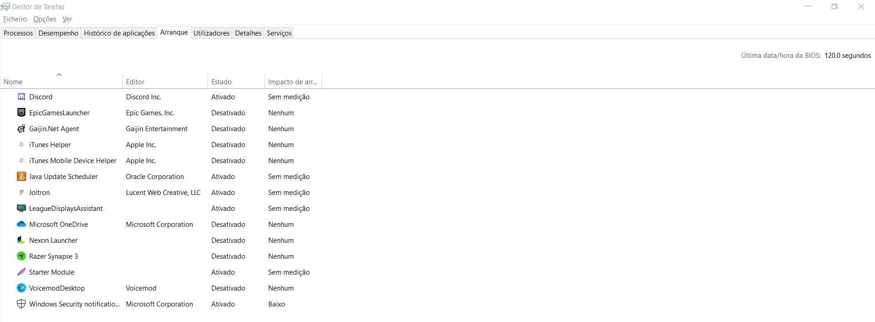
Task: Click the Baixo impact value
Action: [x=276, y=304]
